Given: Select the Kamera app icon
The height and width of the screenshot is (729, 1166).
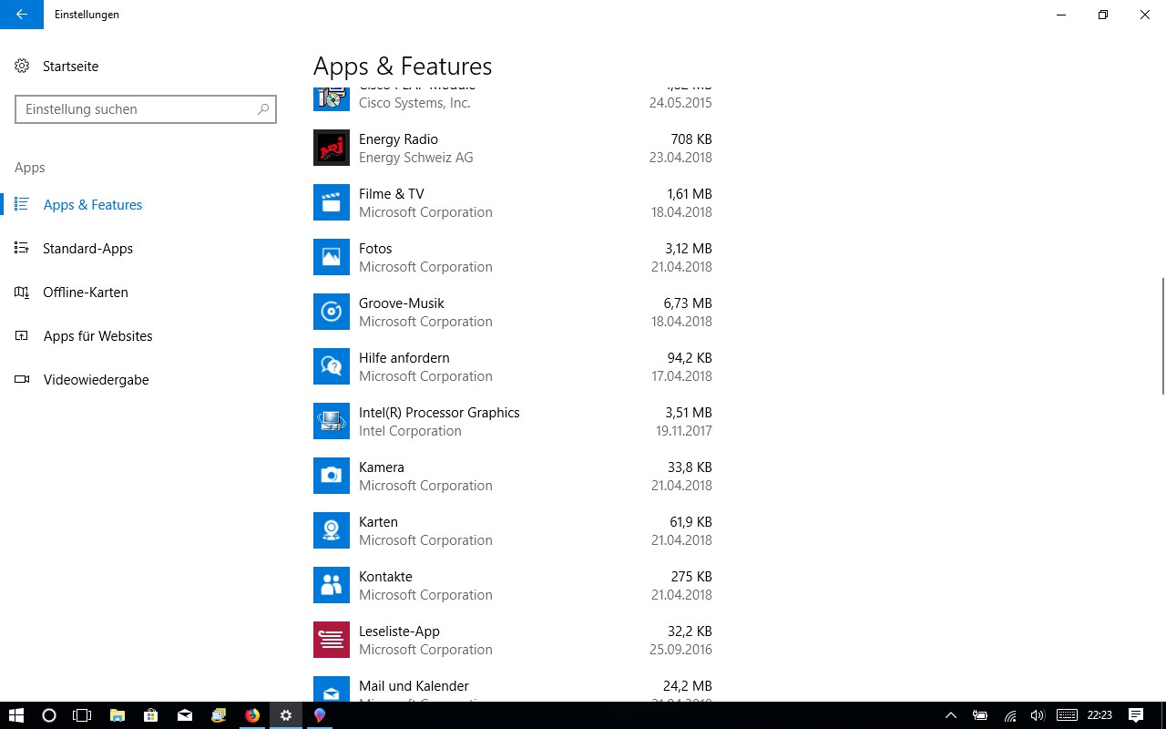Looking at the screenshot, I should 332,476.
